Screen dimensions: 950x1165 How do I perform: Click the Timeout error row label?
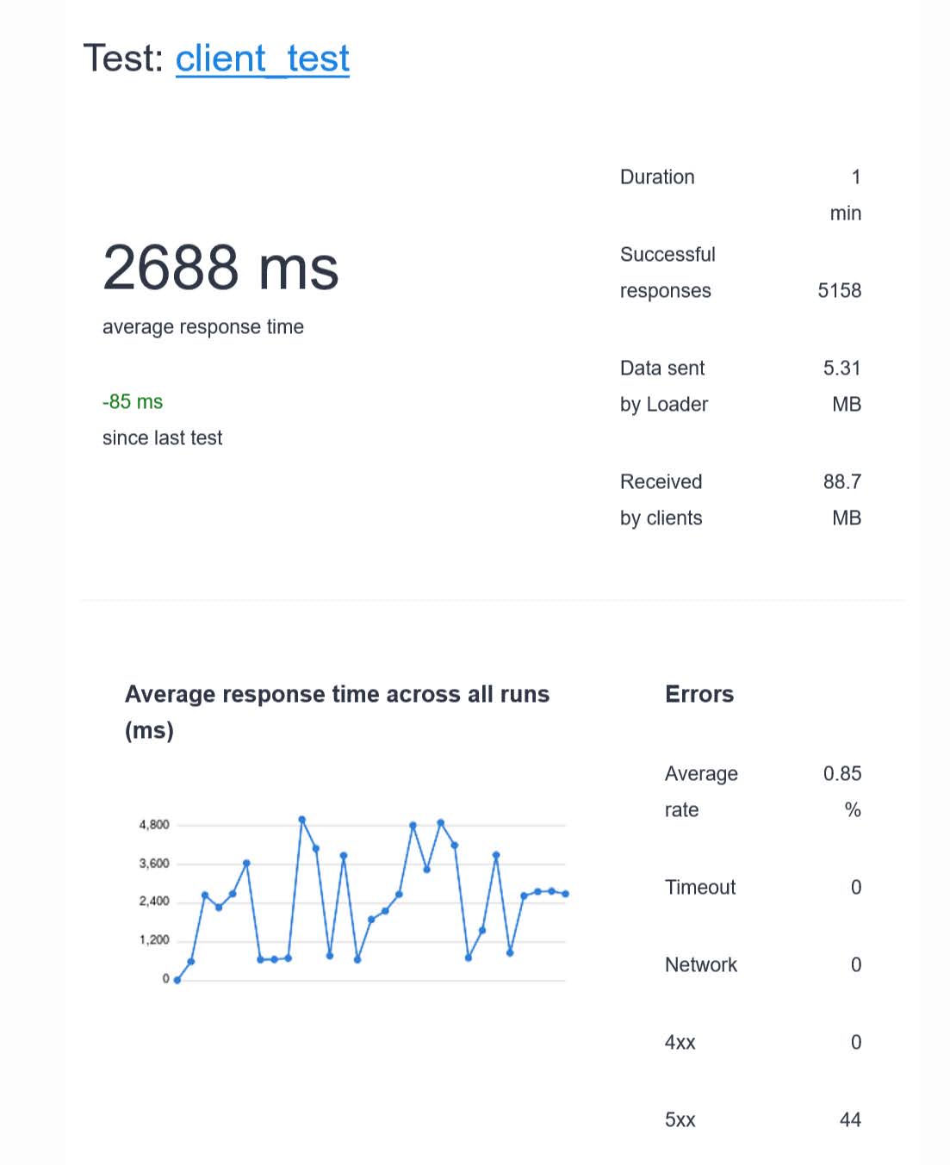pyautogui.click(x=700, y=888)
